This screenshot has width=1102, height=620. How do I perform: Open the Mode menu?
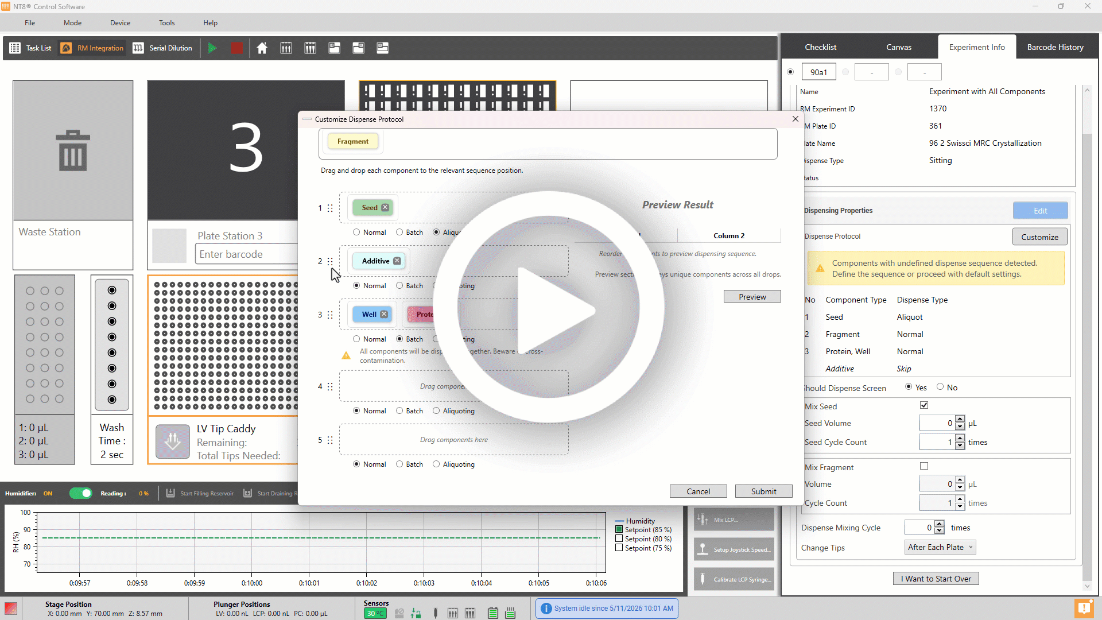pyautogui.click(x=72, y=23)
